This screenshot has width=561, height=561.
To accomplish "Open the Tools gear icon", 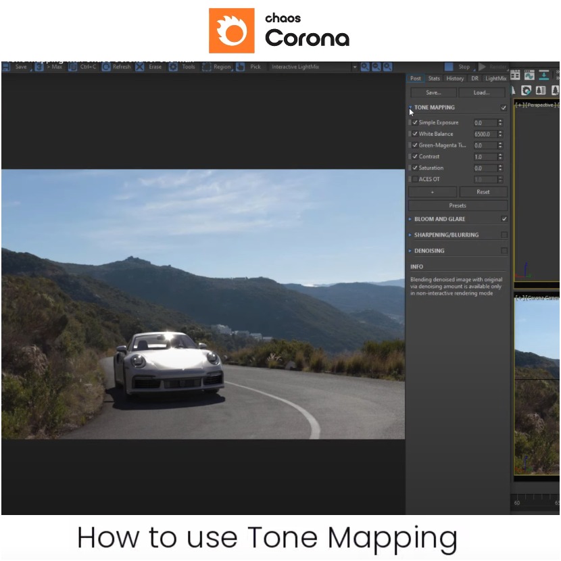I will [x=173, y=67].
